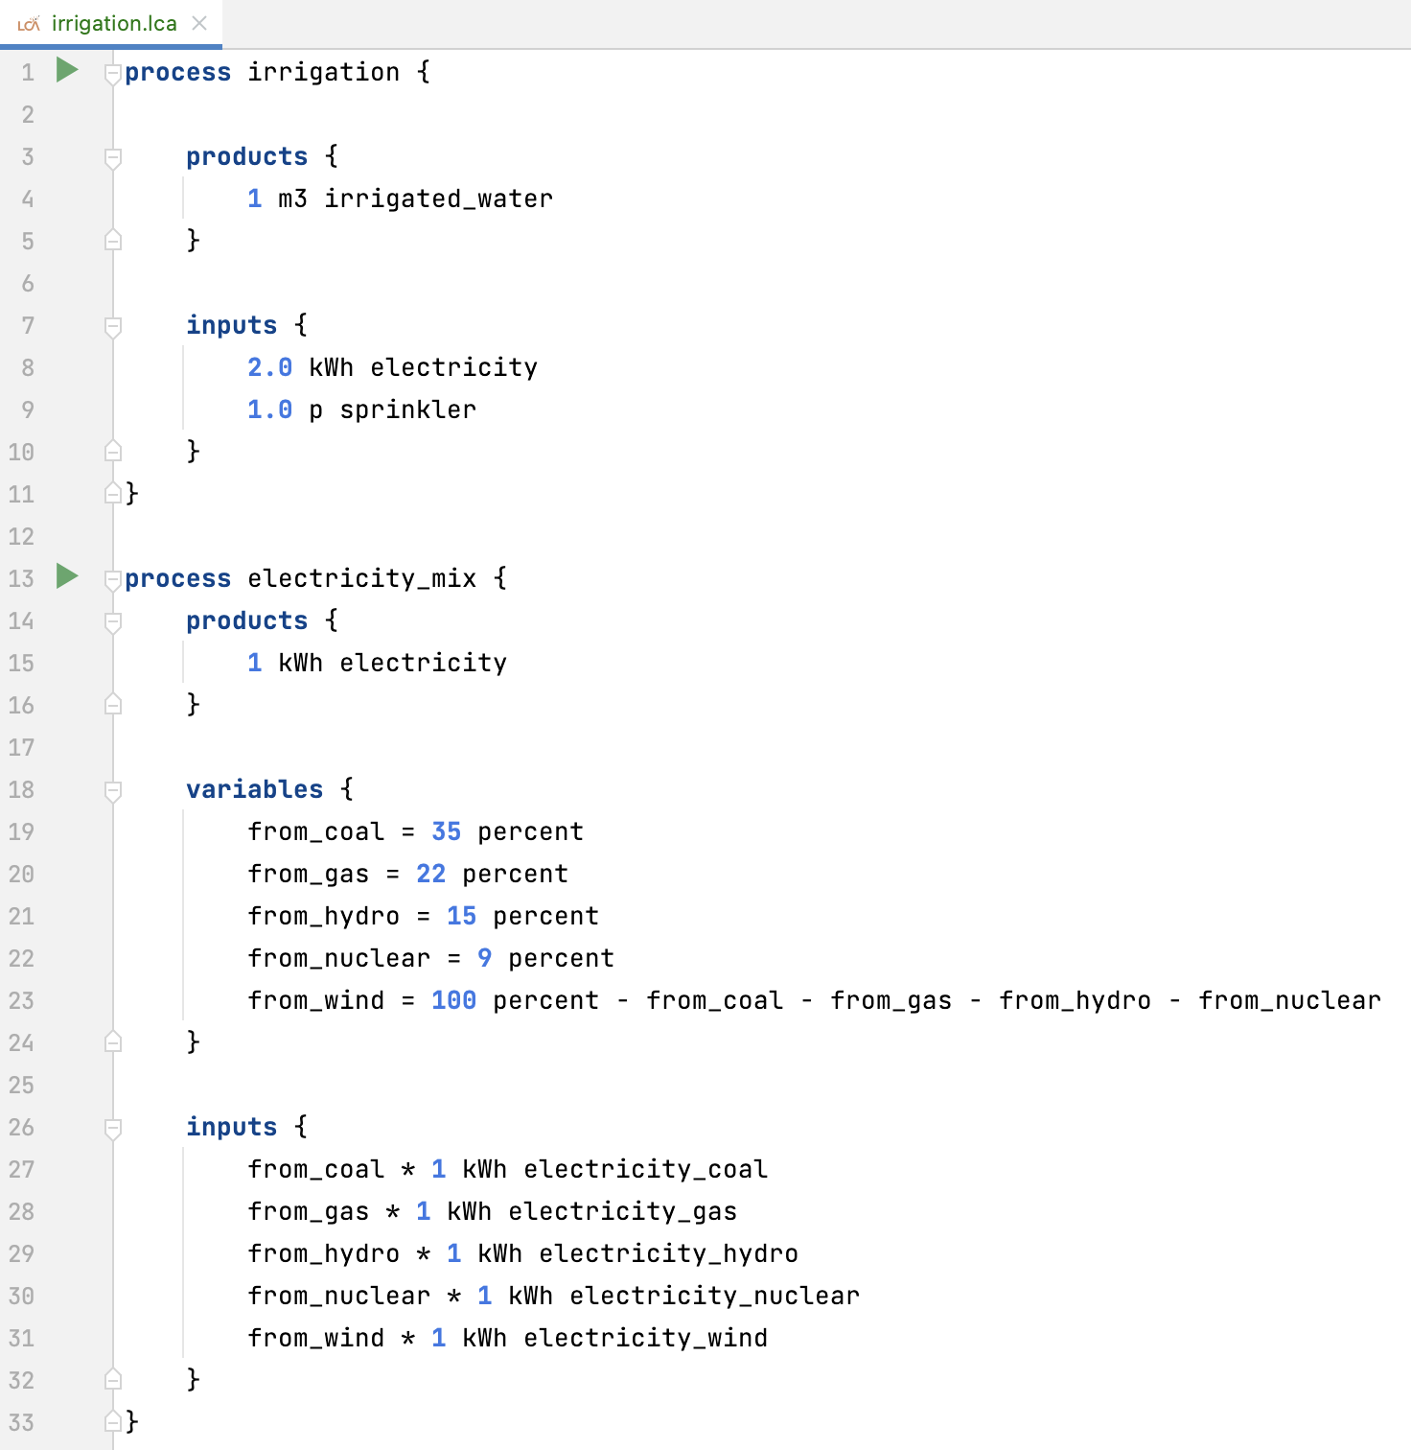Click the sprinkler input name
This screenshot has height=1450, width=1411.
(x=407, y=409)
